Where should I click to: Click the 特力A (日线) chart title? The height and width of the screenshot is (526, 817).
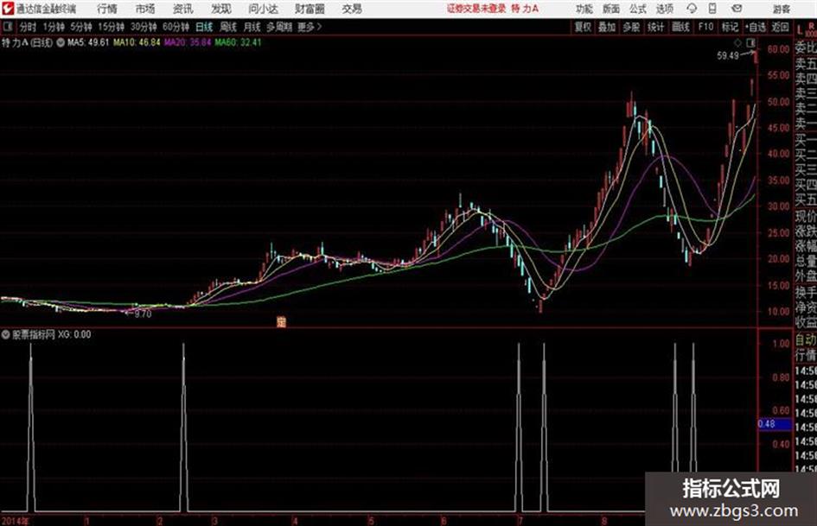[27, 42]
